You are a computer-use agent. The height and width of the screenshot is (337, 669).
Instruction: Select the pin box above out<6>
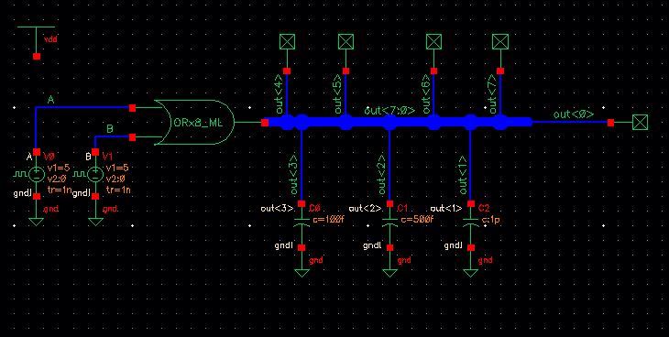click(433, 42)
